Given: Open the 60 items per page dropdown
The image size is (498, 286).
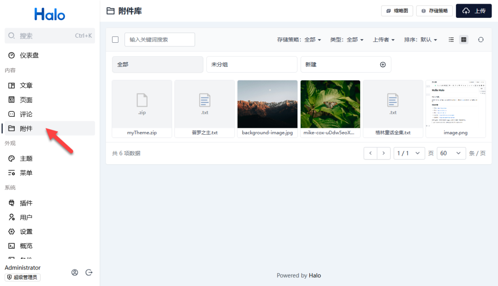Looking at the screenshot, I should [451, 153].
